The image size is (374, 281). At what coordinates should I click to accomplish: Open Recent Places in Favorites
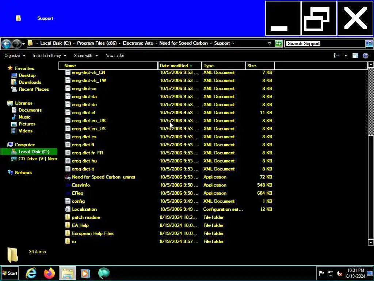[34, 89]
